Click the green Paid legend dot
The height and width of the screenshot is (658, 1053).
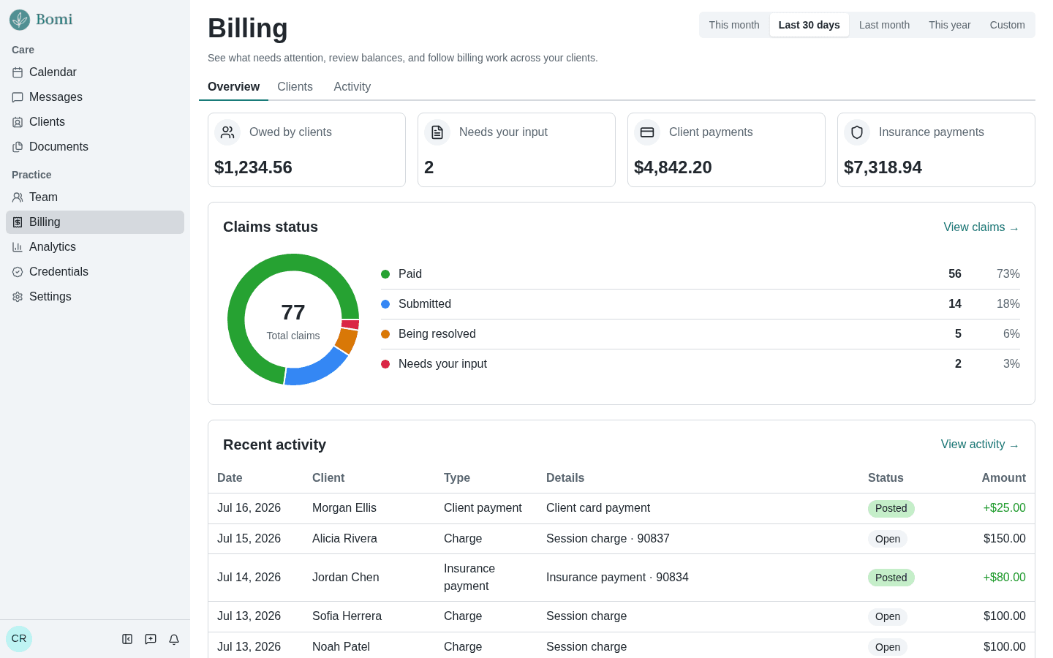coord(385,274)
